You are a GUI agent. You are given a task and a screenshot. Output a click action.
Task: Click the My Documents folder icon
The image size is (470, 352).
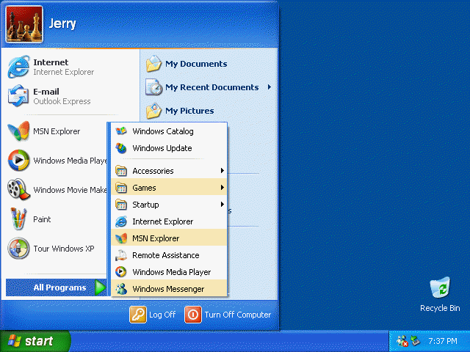coord(153,64)
